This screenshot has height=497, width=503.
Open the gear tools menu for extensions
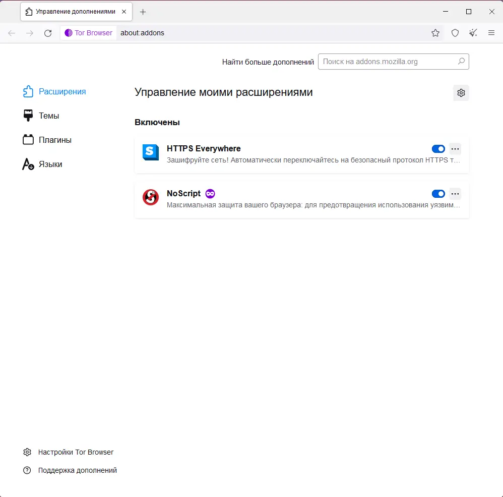[461, 93]
